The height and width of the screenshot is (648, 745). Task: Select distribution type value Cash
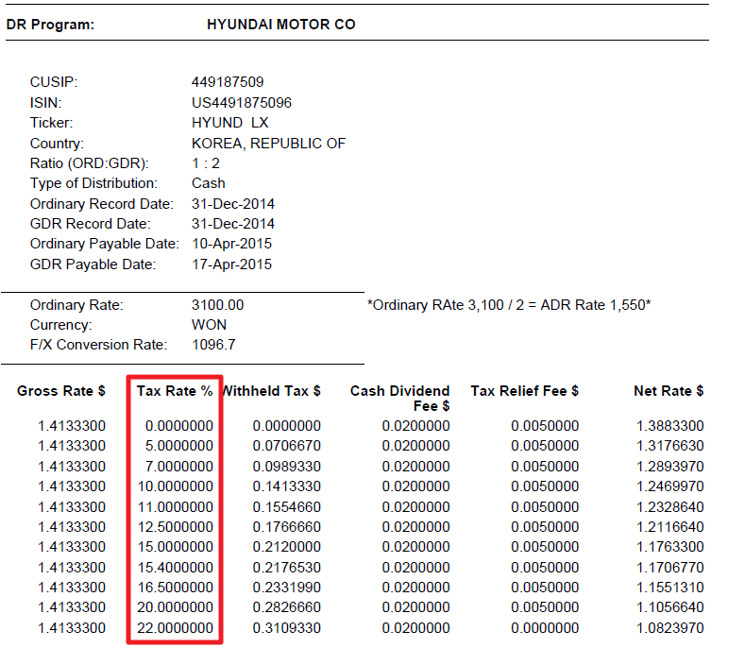[x=208, y=183]
